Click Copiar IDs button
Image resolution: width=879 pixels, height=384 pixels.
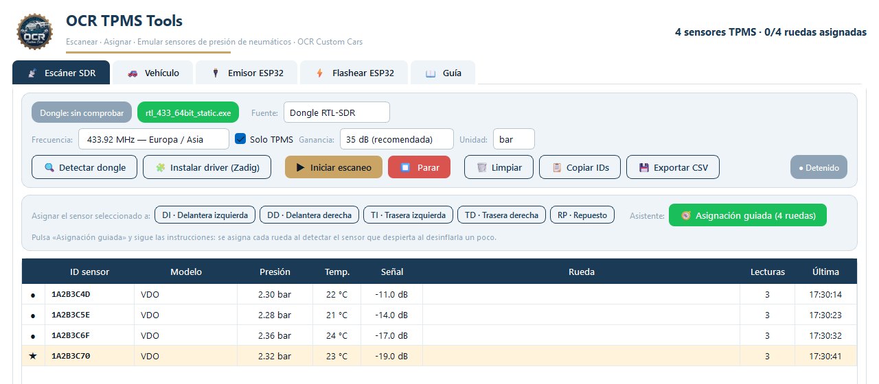pos(580,167)
